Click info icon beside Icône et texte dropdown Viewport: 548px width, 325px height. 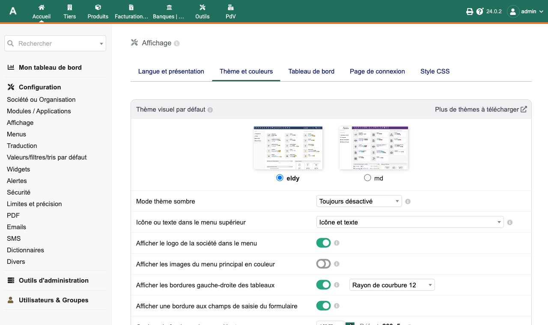[510, 222]
